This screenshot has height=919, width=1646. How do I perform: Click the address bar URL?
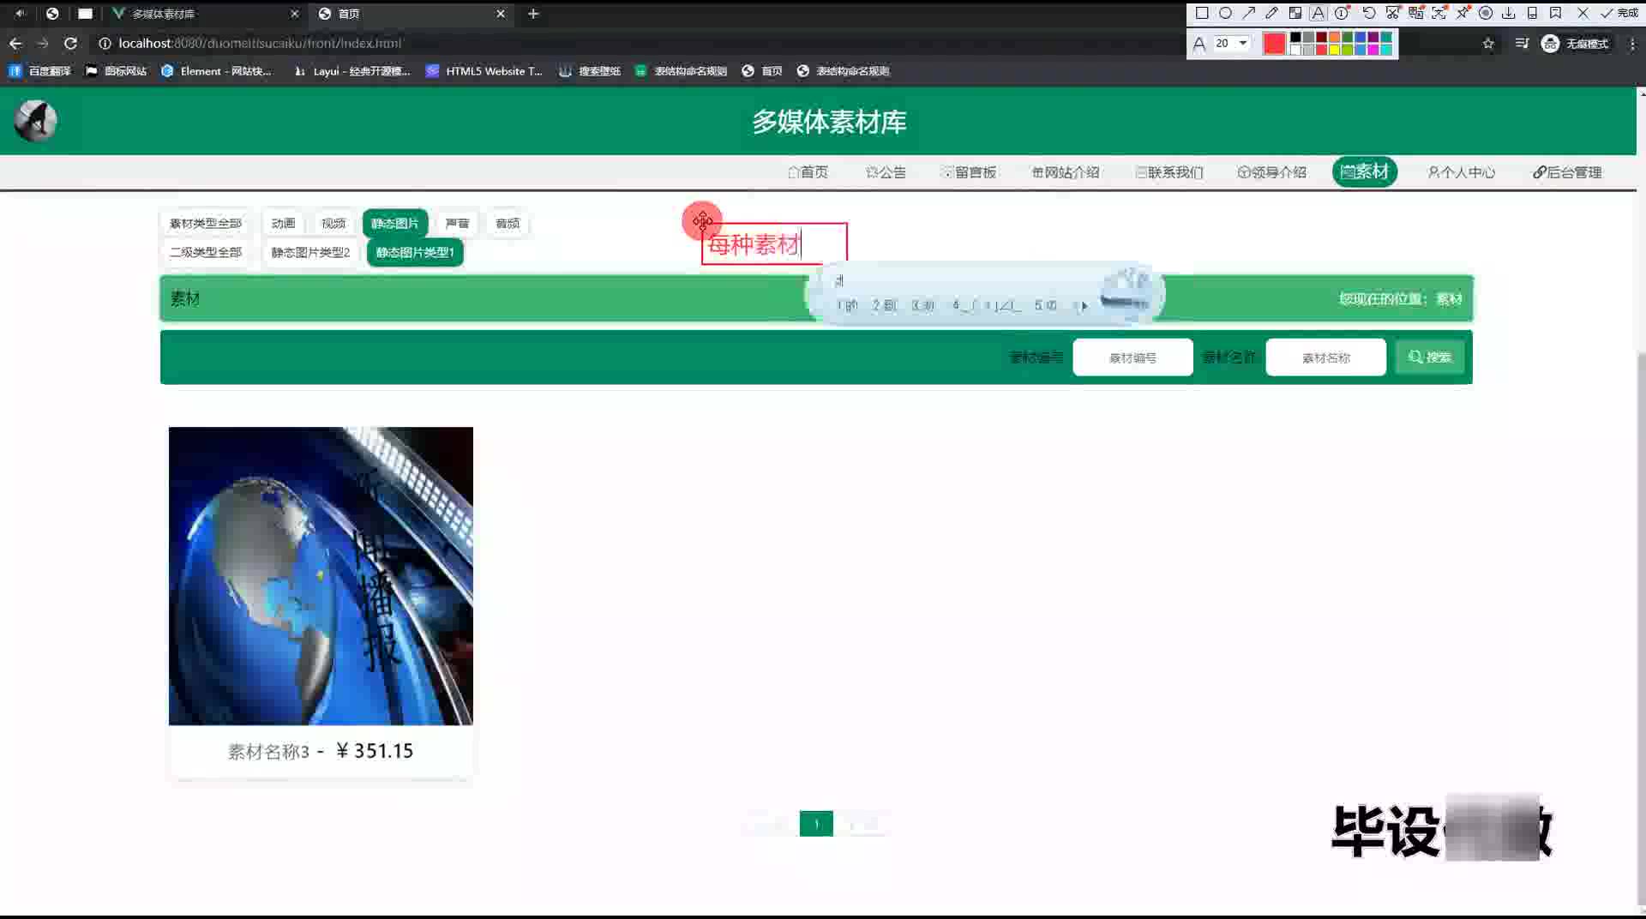pyautogui.click(x=260, y=43)
